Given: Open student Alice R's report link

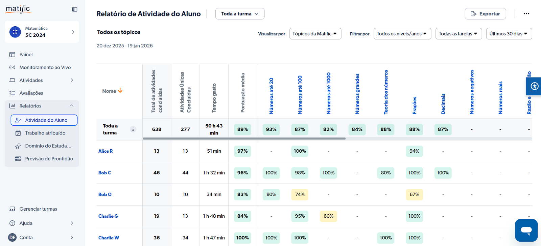Looking at the screenshot, I should pyautogui.click(x=105, y=151).
